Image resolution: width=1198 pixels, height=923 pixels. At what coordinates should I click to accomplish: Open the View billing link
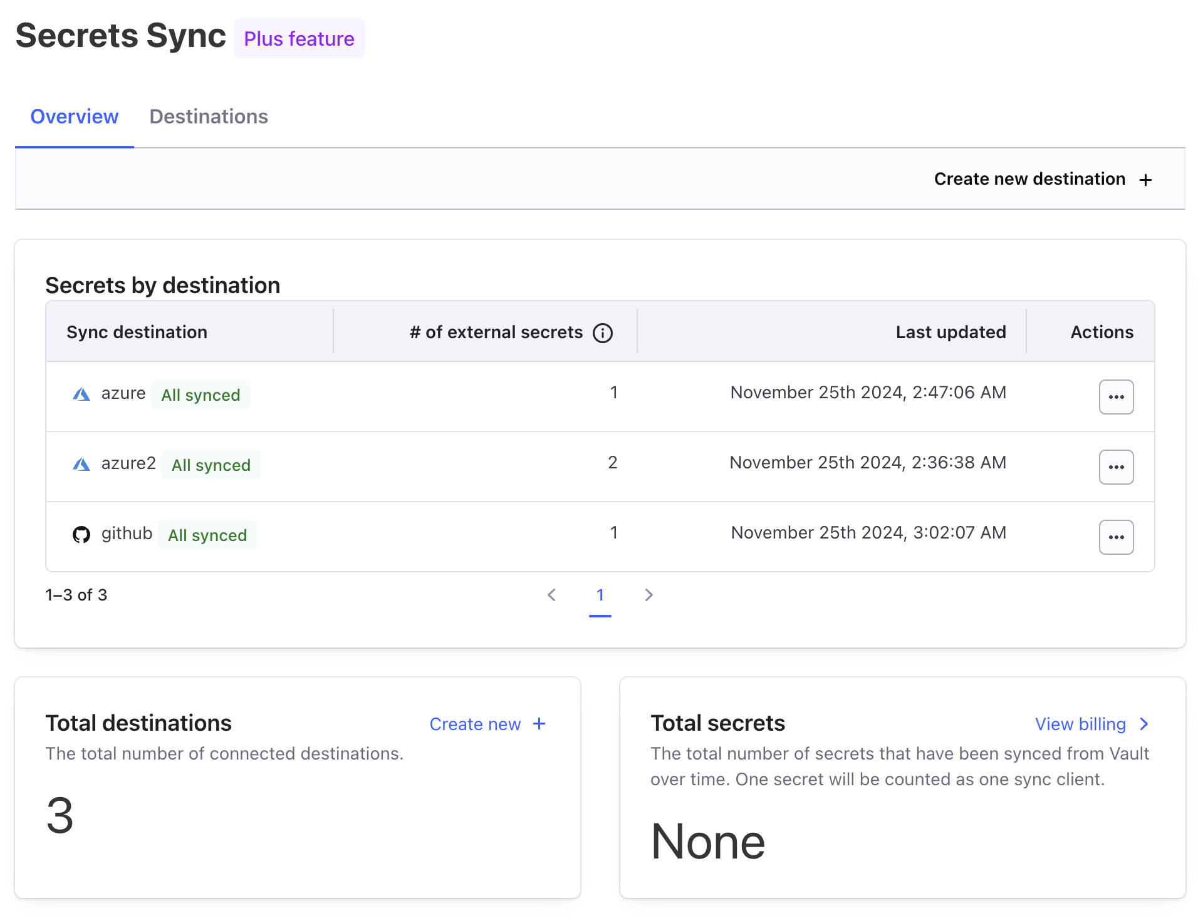tap(1080, 724)
